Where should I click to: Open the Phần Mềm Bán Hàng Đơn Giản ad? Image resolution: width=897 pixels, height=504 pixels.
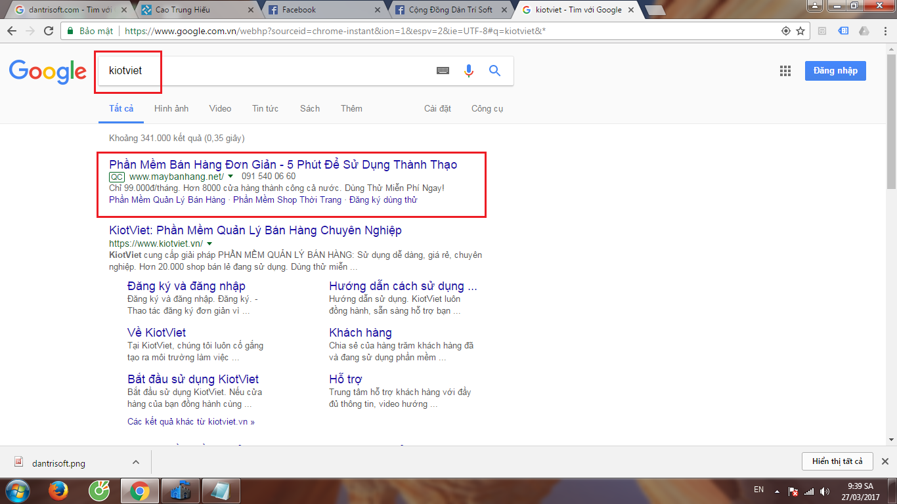283,165
